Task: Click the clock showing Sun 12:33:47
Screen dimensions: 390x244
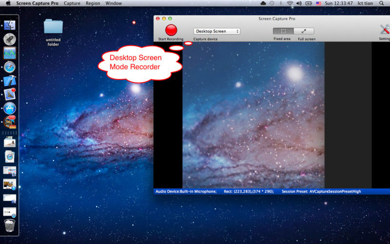Action: click(x=339, y=3)
